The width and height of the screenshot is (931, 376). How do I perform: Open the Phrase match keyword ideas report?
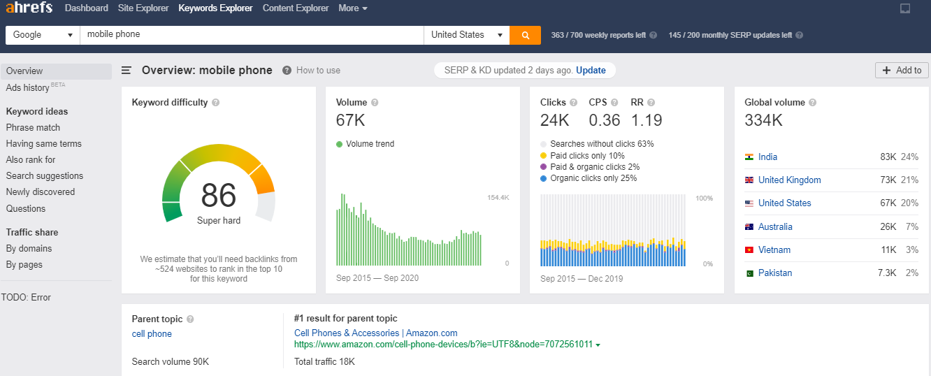(x=33, y=128)
